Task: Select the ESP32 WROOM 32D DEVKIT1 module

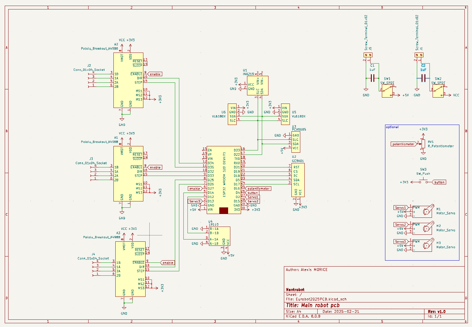Action: [x=224, y=180]
